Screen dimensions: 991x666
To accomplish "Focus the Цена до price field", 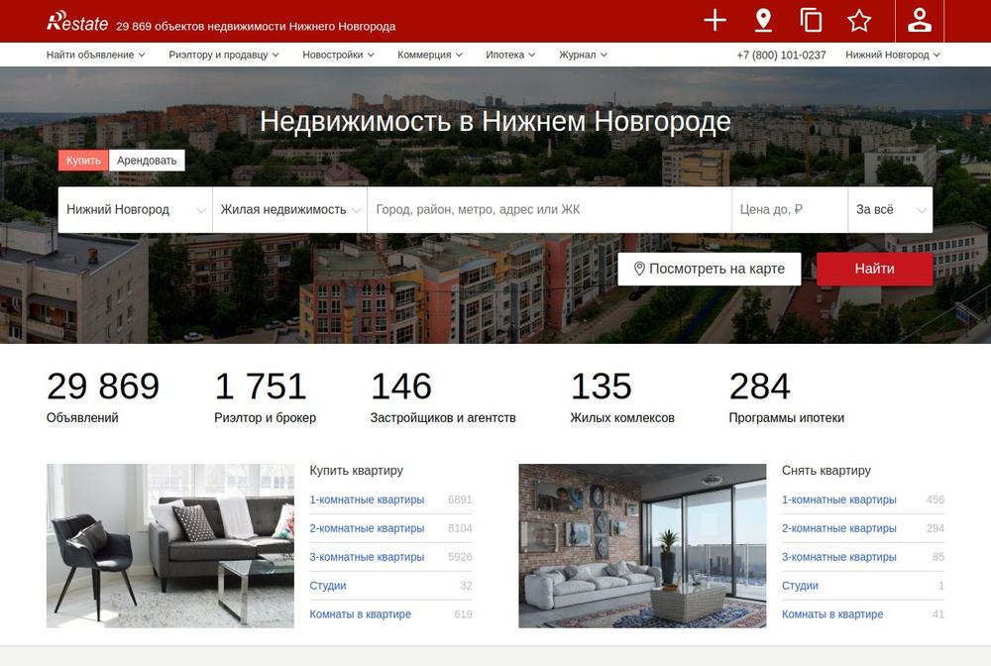I will (x=790, y=210).
